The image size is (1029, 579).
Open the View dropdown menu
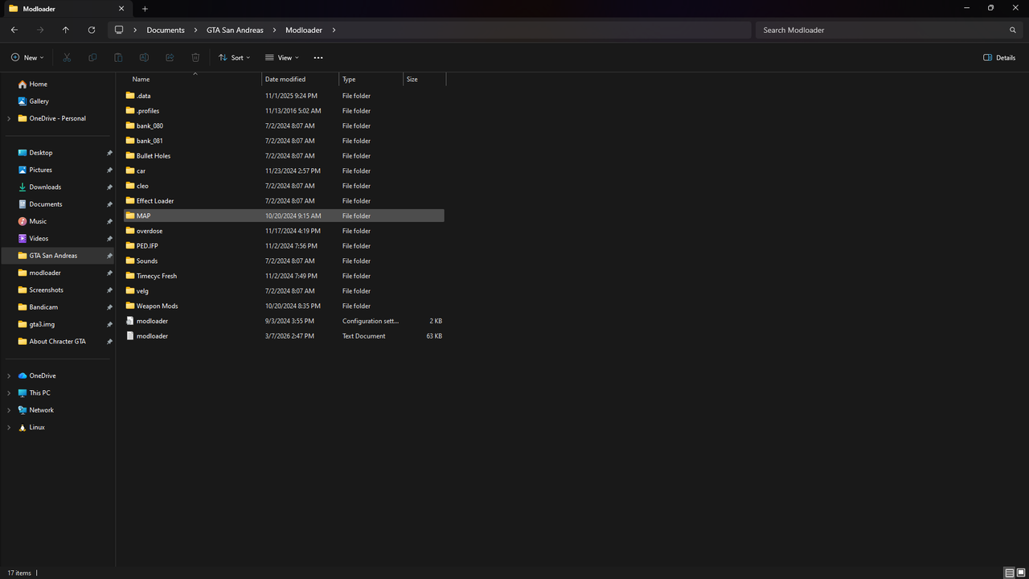[281, 58]
